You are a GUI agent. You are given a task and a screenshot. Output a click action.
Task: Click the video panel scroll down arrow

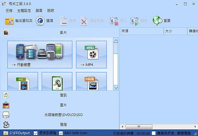click(x=116, y=87)
